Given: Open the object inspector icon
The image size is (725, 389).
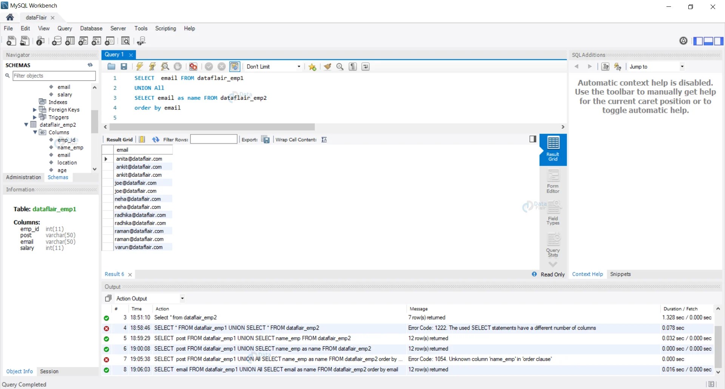Looking at the screenshot, I should [40, 41].
